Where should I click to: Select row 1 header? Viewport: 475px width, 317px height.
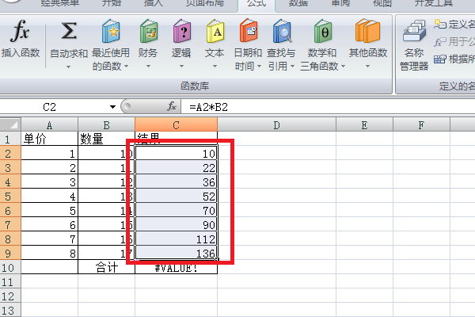[10, 139]
